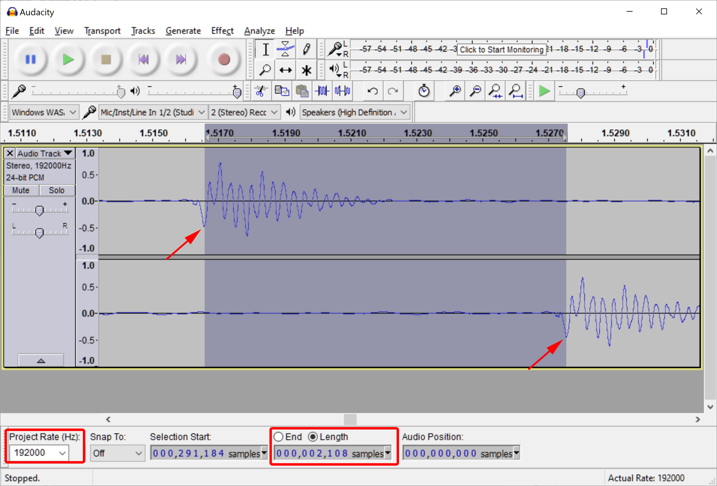Skip to End of the track
Image resolution: width=717 pixels, height=486 pixels.
(x=181, y=59)
